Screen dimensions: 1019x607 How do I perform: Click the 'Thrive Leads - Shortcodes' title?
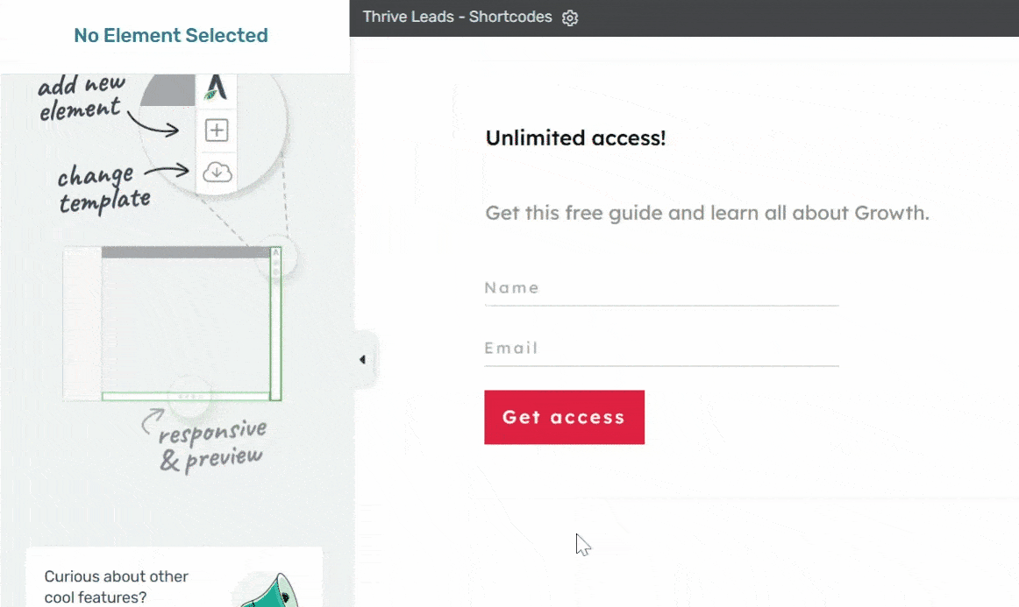[457, 18]
